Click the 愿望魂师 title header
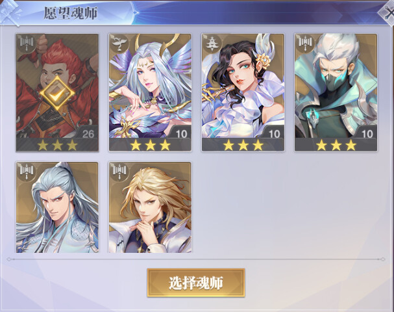Screen dimensions: 394x312 point(71,13)
